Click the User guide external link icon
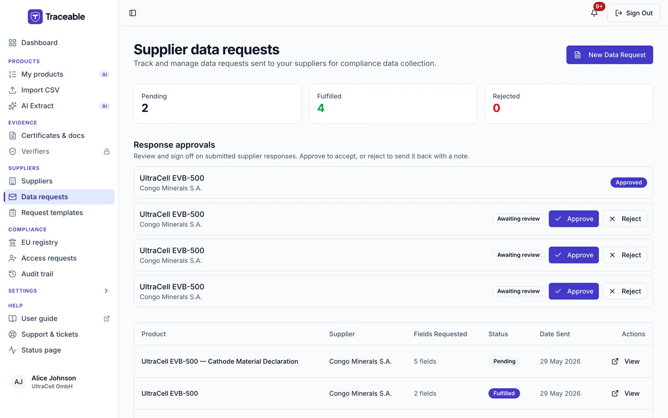The width and height of the screenshot is (668, 418). [x=107, y=319]
